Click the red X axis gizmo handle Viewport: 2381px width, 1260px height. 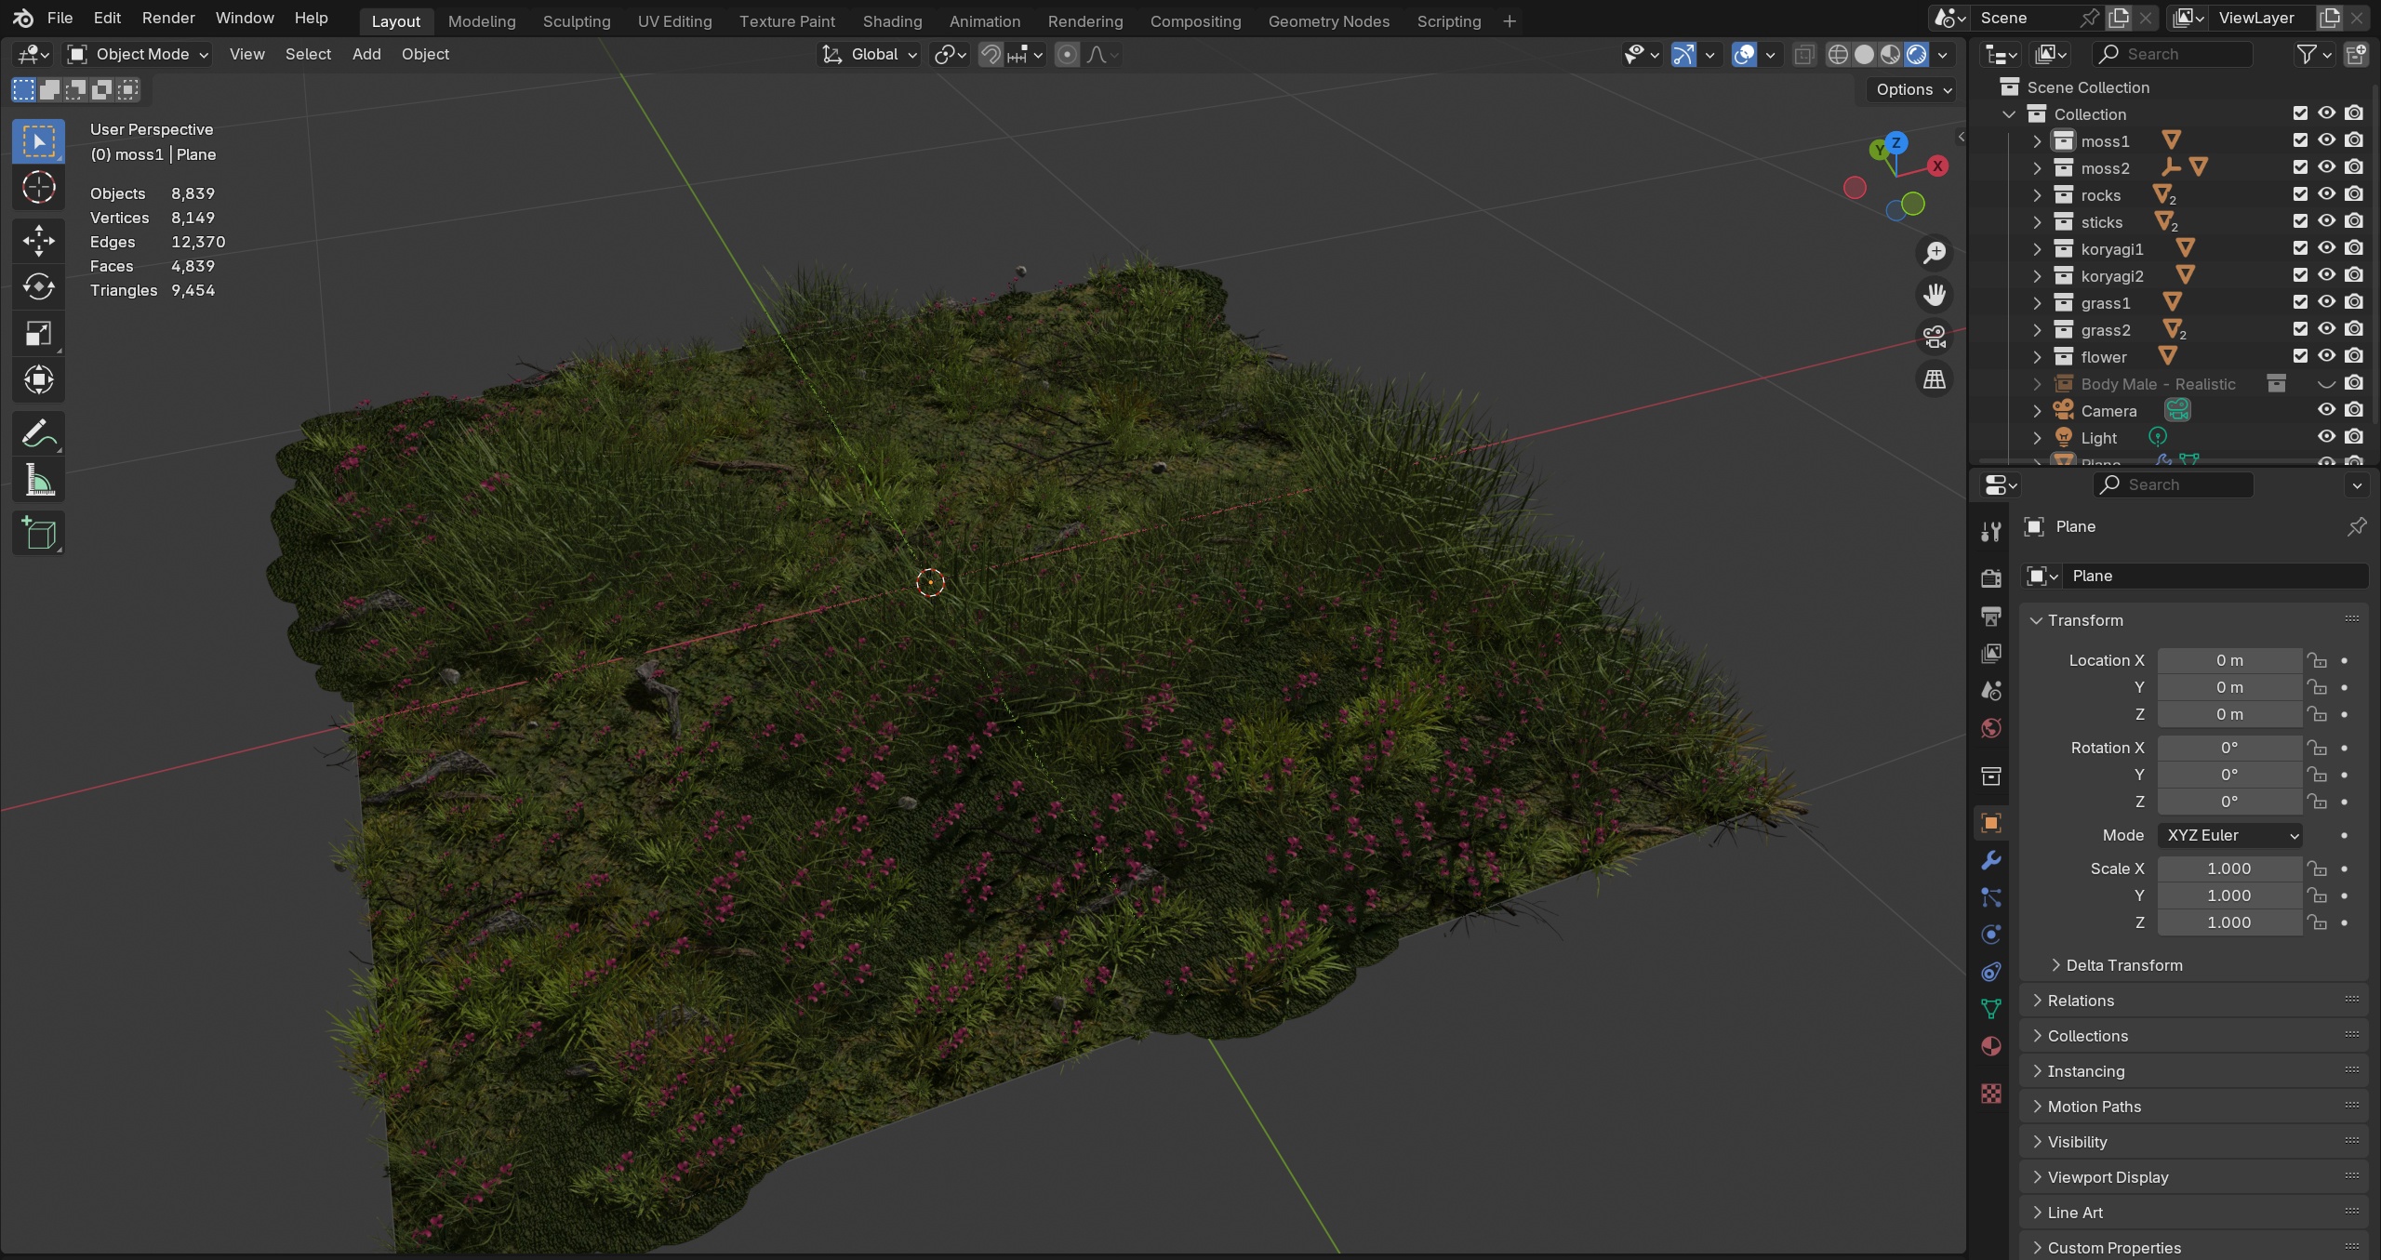click(1937, 166)
